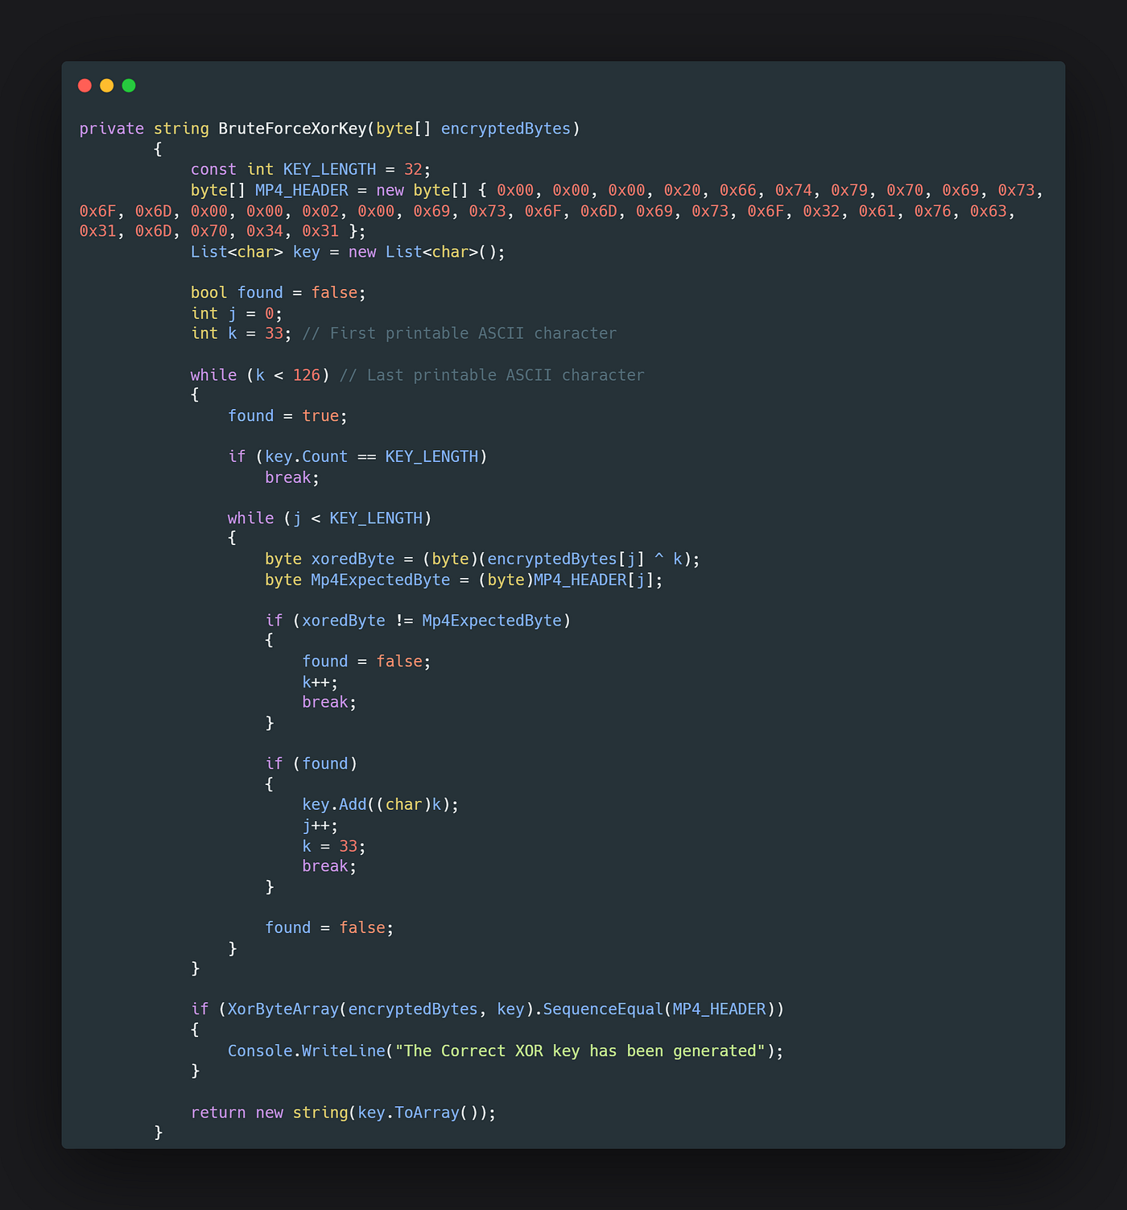Click the 0x34 byte value
Viewport: 1127px width, 1210px height.
click(x=265, y=232)
